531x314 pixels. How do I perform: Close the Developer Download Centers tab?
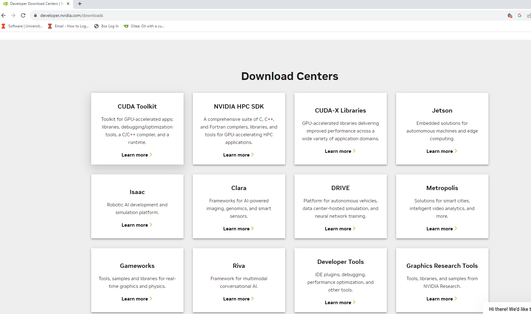(68, 4)
